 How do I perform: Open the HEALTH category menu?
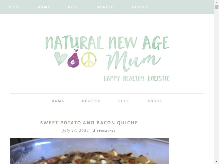point(105,7)
